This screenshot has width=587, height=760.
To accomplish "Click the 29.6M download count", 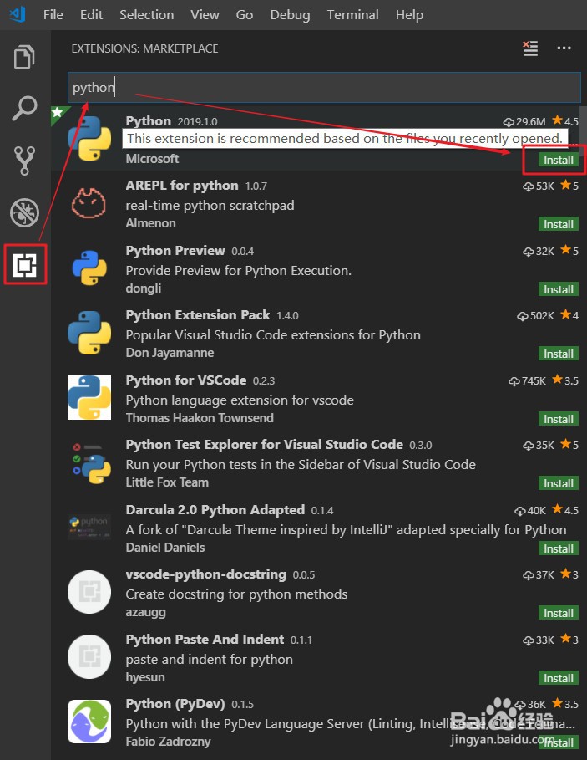I will pos(524,121).
